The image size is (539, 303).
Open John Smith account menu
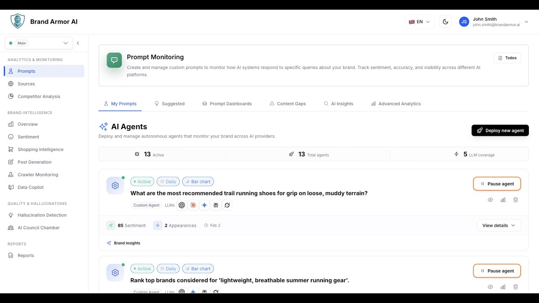pyautogui.click(x=494, y=22)
